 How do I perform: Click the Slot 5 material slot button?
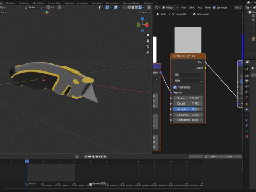[238, 7]
